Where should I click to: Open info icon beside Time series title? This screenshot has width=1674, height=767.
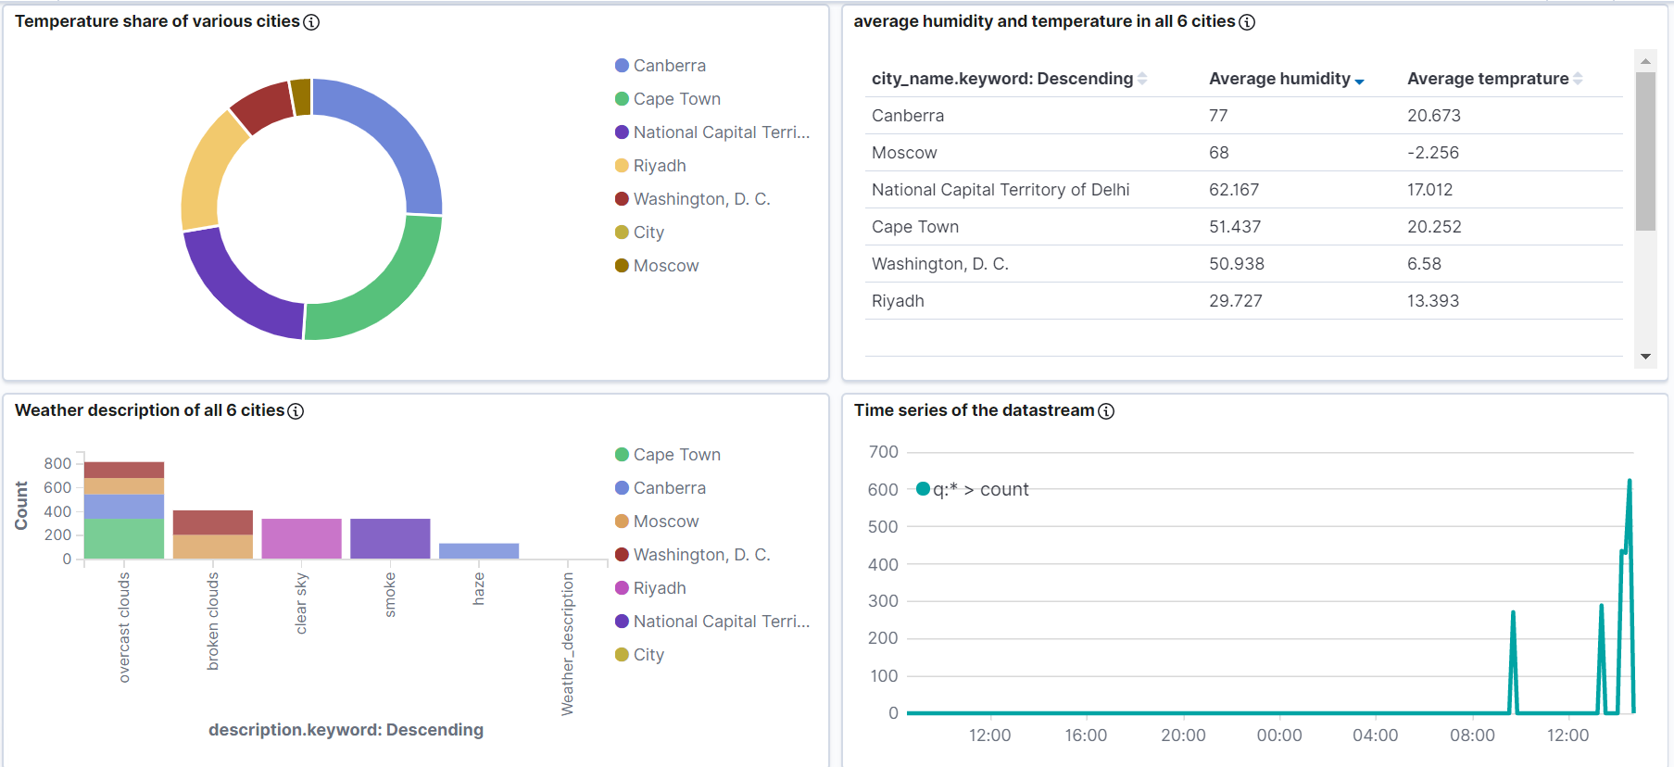pos(1106,411)
